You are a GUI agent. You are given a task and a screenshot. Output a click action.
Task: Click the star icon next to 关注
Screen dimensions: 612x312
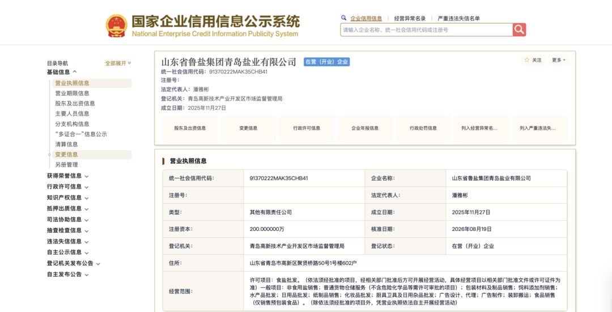tap(527, 60)
